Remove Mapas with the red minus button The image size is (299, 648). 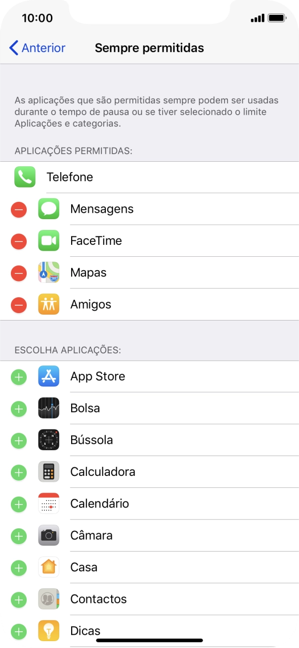(x=18, y=273)
